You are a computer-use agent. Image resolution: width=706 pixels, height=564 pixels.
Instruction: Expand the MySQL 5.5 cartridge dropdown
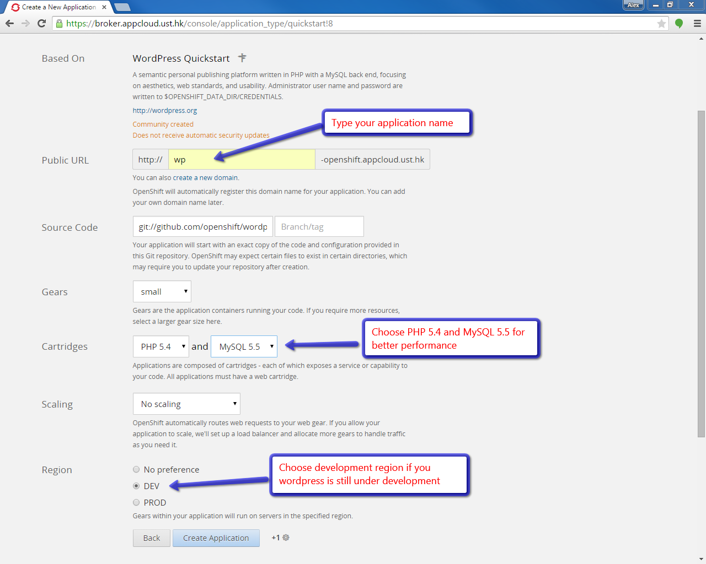click(244, 346)
